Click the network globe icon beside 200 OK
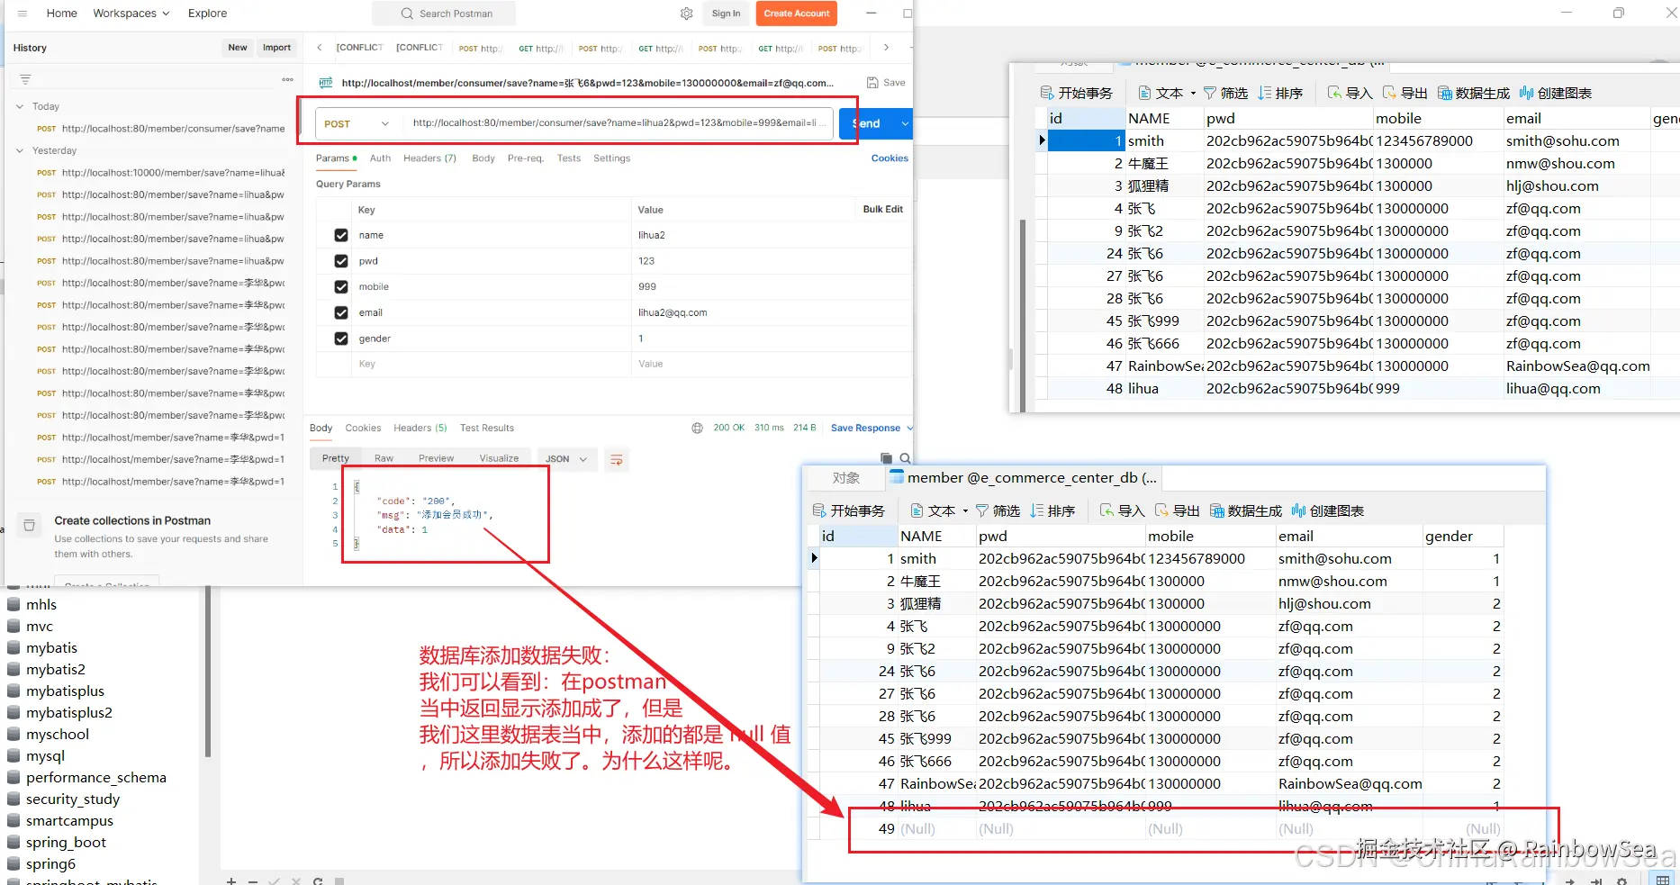The width and height of the screenshot is (1680, 885). coord(697,429)
